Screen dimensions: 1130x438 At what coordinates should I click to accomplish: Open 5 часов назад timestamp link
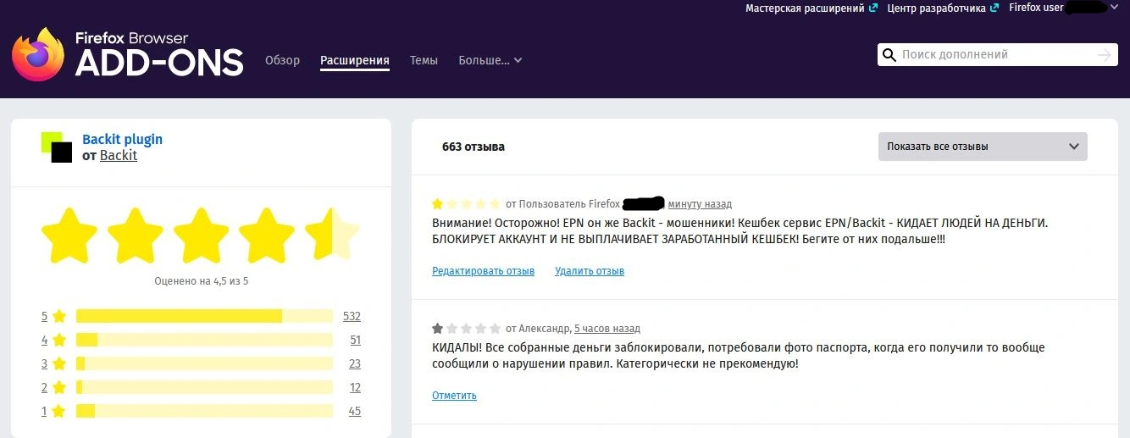coord(607,329)
